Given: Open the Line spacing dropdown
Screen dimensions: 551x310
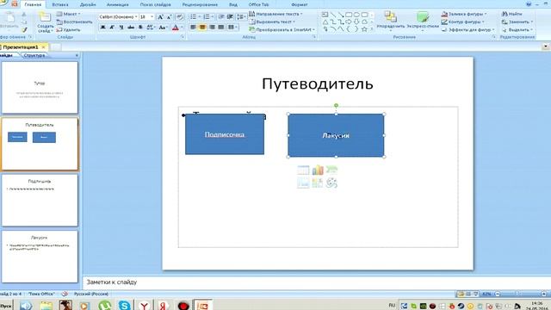Looking at the screenshot, I should pyautogui.click(x=241, y=17).
